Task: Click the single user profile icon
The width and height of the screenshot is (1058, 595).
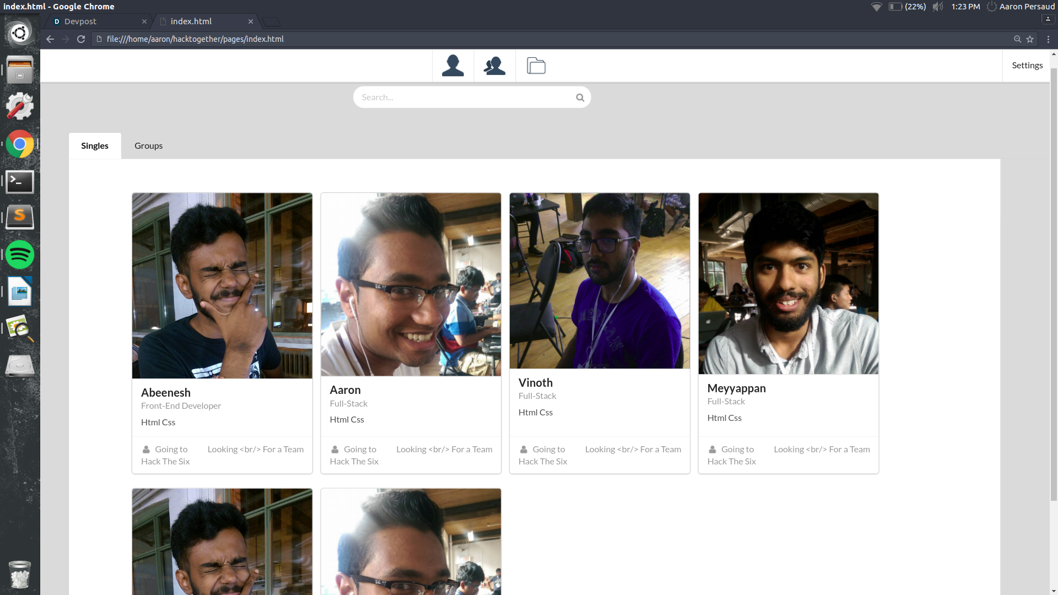Action: (453, 66)
